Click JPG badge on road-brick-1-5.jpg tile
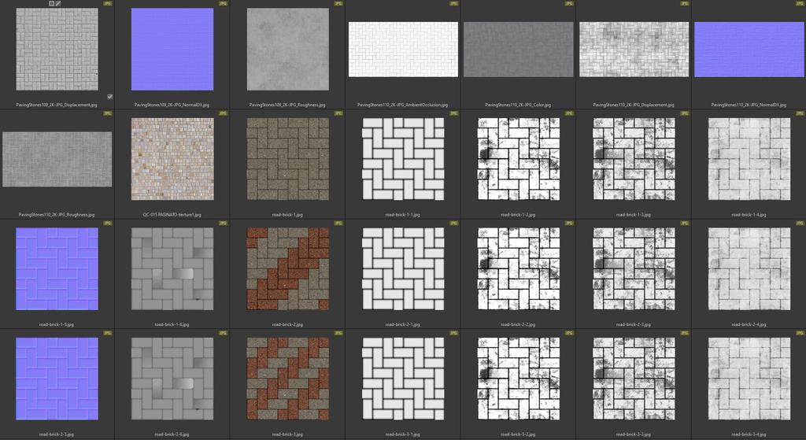 tap(108, 224)
